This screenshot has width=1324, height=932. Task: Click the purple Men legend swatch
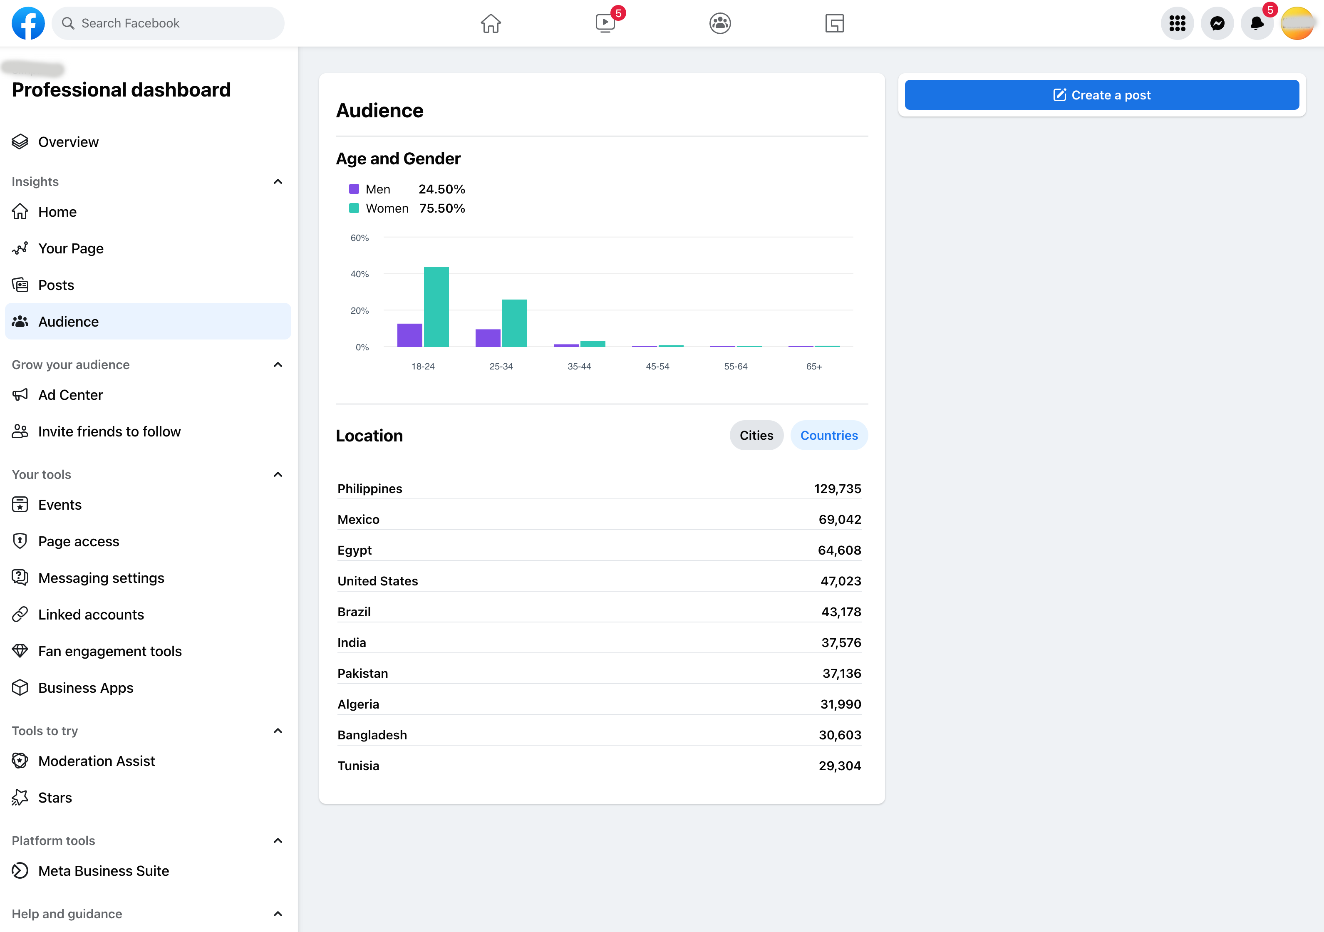pos(354,189)
